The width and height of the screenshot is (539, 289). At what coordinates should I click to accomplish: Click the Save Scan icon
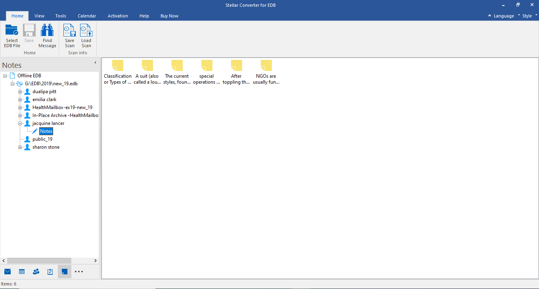pyautogui.click(x=69, y=31)
